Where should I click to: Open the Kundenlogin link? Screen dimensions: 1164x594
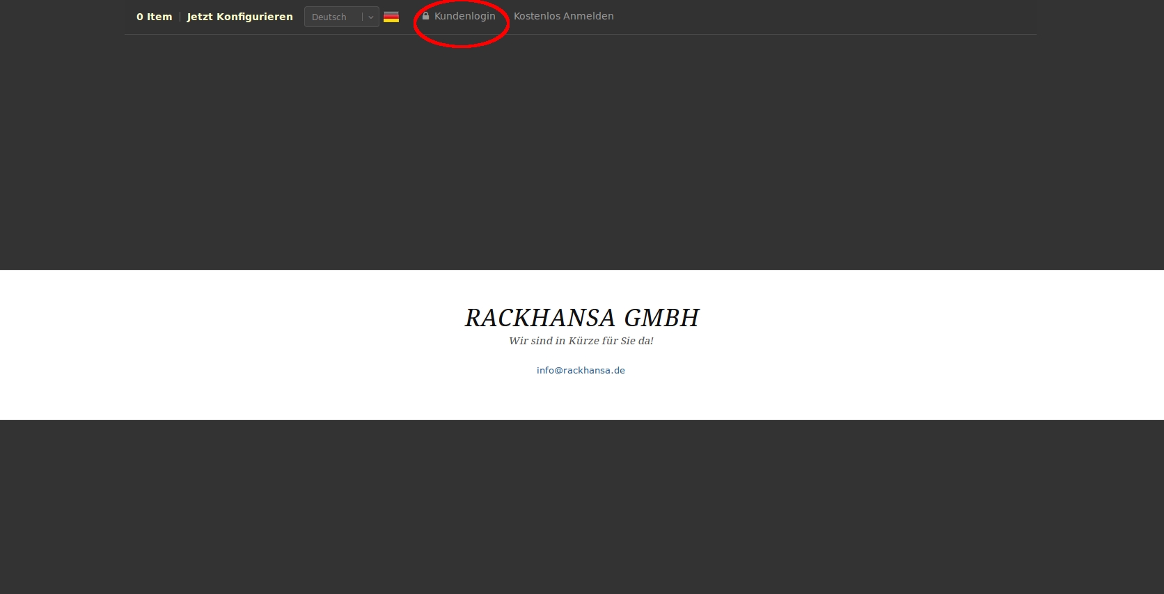point(464,16)
